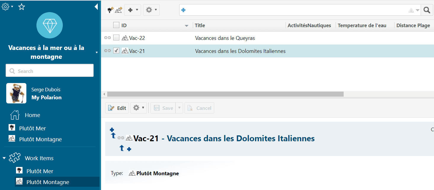Create new Plutôt Montagne item via mountain icon

point(118,10)
